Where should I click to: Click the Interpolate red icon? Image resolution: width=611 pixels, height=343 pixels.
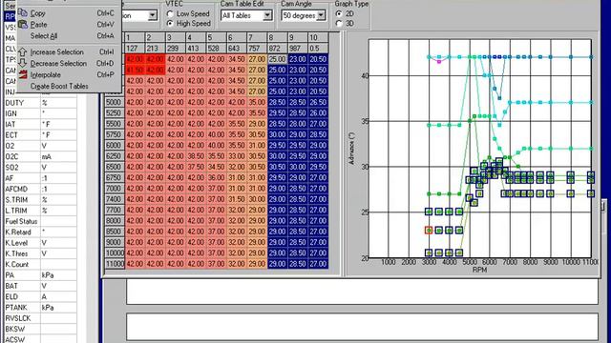[x=23, y=74]
